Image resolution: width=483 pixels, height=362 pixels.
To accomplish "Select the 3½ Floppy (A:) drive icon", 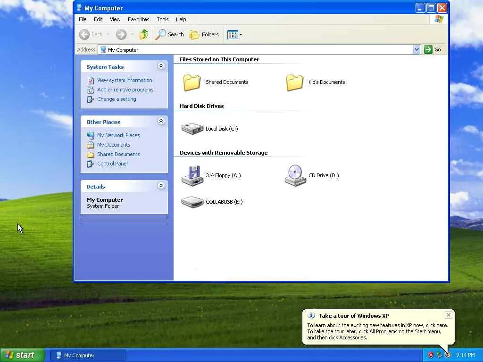I will click(192, 176).
